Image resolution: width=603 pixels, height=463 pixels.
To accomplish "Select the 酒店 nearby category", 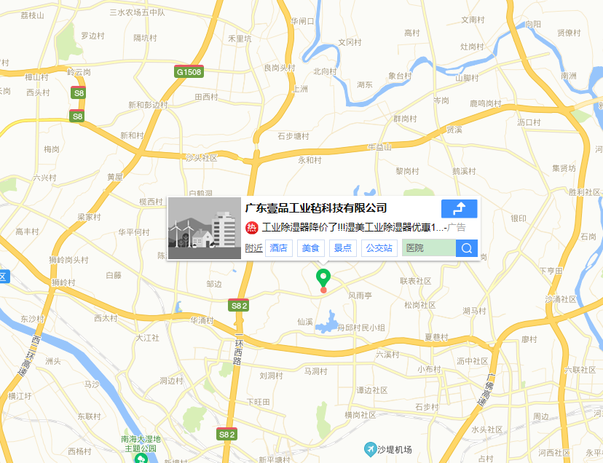I will click(279, 248).
